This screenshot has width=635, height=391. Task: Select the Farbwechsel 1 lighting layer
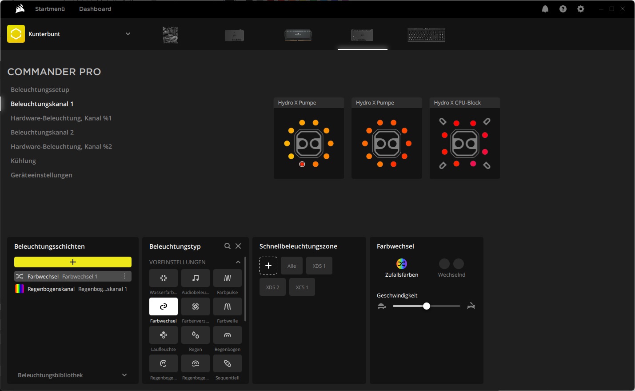pos(73,276)
